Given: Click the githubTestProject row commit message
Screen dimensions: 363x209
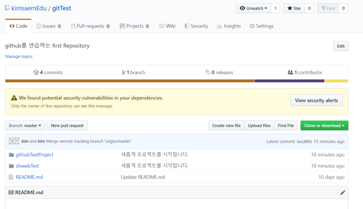Looking at the screenshot, I should click(154, 154).
